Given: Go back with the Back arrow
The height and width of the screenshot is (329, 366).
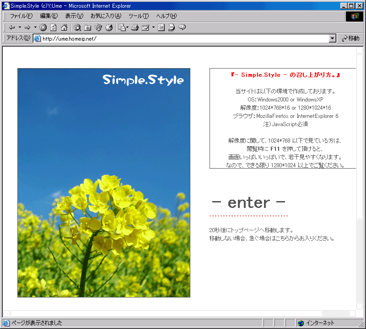Looking at the screenshot, I should [12, 27].
